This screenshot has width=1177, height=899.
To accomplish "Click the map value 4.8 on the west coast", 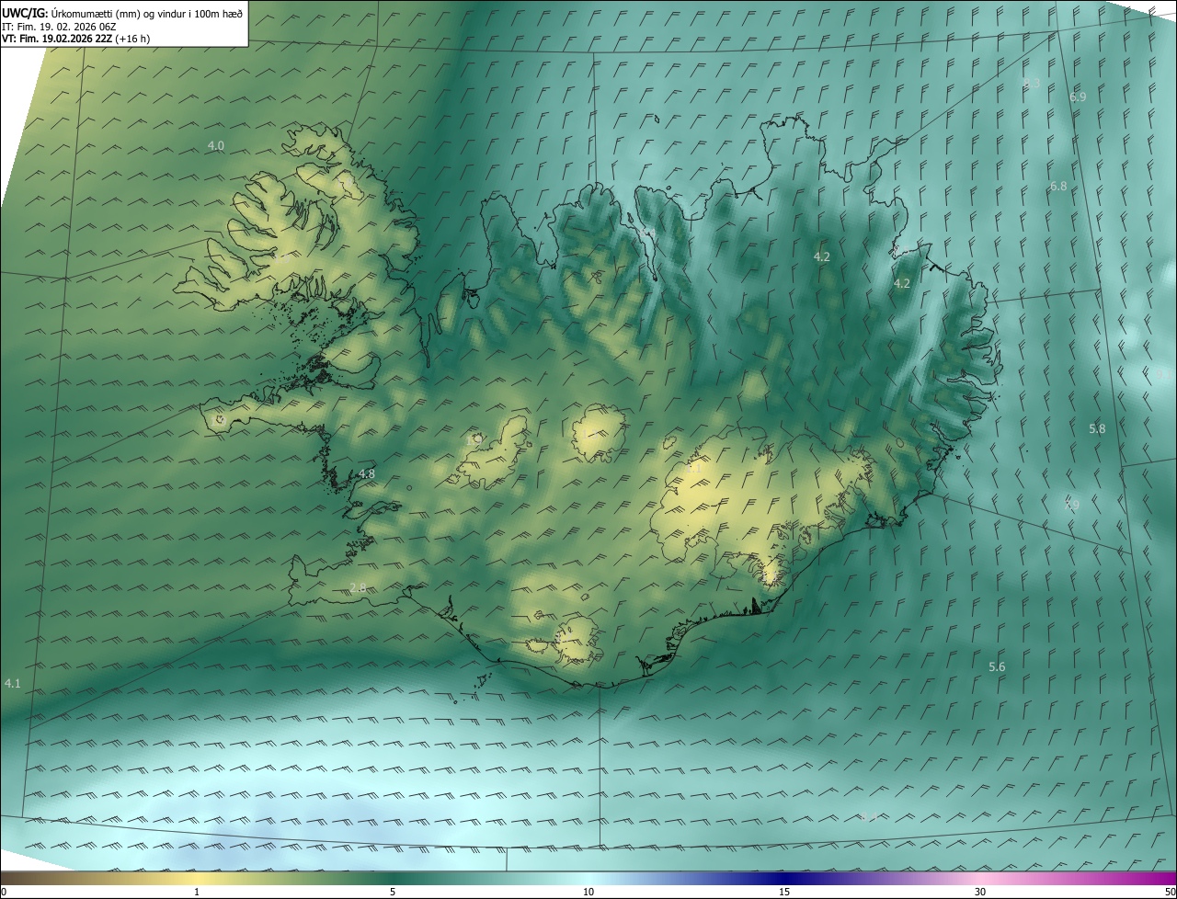I will coord(366,473).
